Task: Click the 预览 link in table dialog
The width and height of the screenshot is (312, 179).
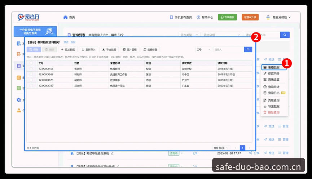Action: (x=66, y=42)
